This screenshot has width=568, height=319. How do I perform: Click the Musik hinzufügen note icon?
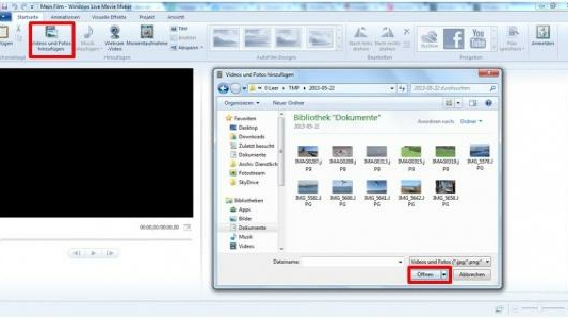click(88, 33)
